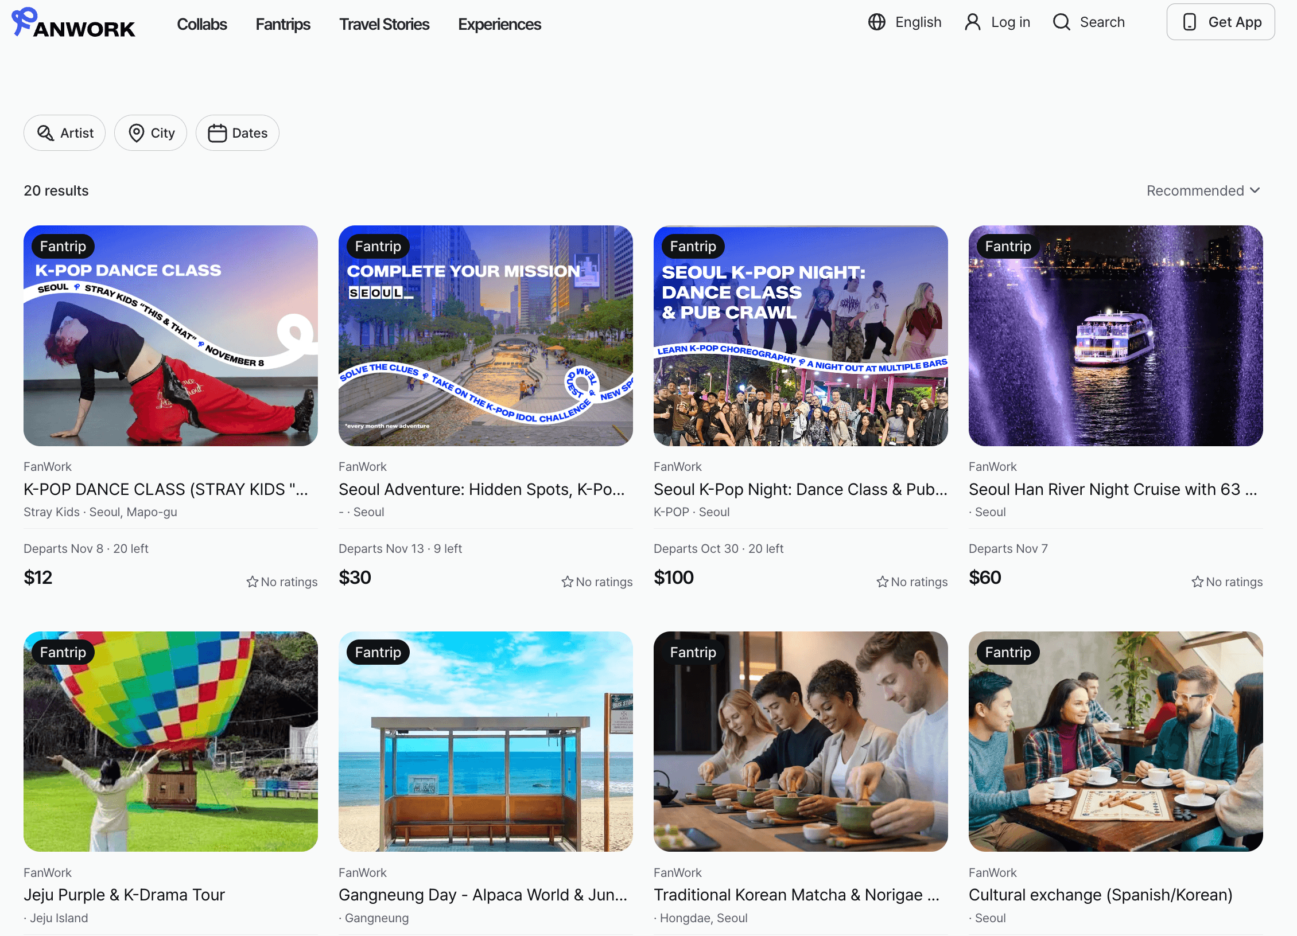Click the $30 price

click(x=355, y=577)
